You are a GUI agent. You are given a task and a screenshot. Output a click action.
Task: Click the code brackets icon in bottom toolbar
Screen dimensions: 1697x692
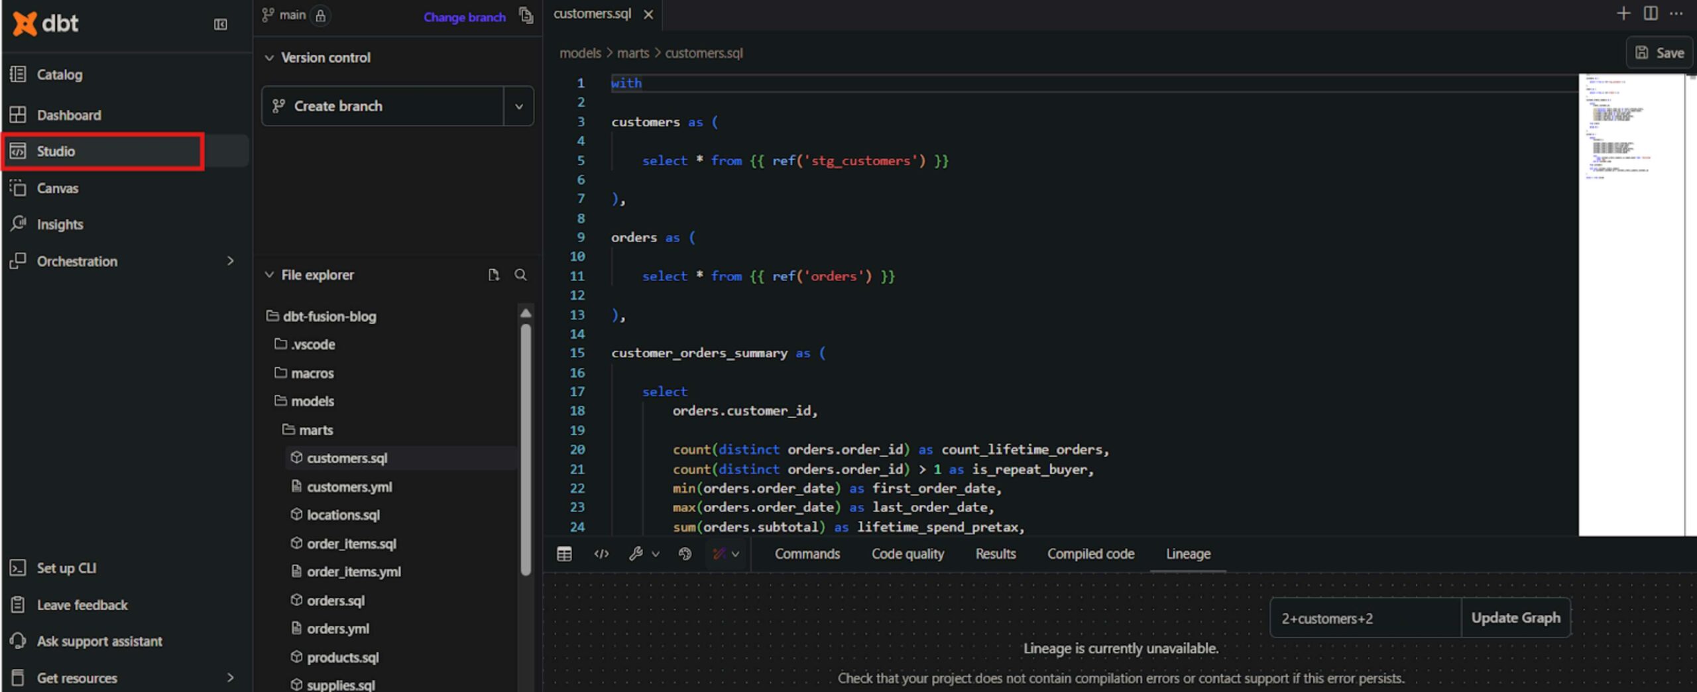tap(601, 554)
